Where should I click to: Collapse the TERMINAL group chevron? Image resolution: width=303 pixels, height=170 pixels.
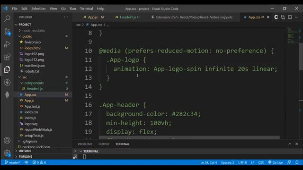(x=81, y=151)
